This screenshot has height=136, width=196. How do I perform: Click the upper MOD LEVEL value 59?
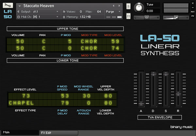(115, 41)
